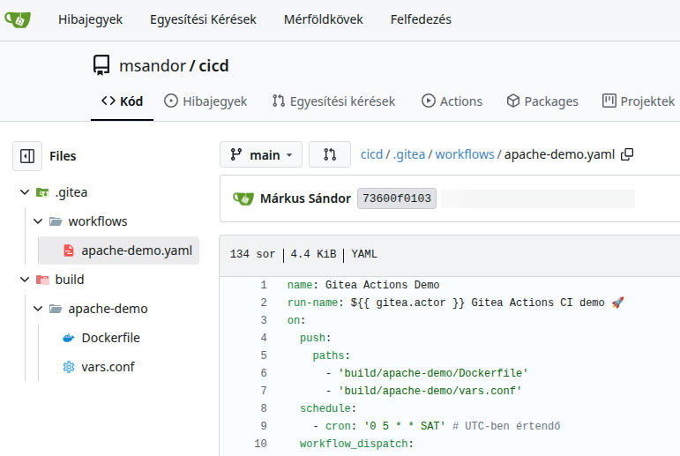Click the vars.conf gear icon
The height and width of the screenshot is (456, 680).
click(69, 367)
